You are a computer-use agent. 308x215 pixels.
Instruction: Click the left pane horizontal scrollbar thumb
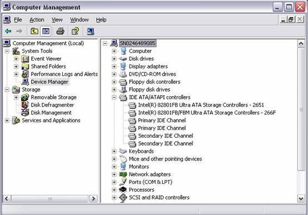pyautogui.click(x=49, y=199)
